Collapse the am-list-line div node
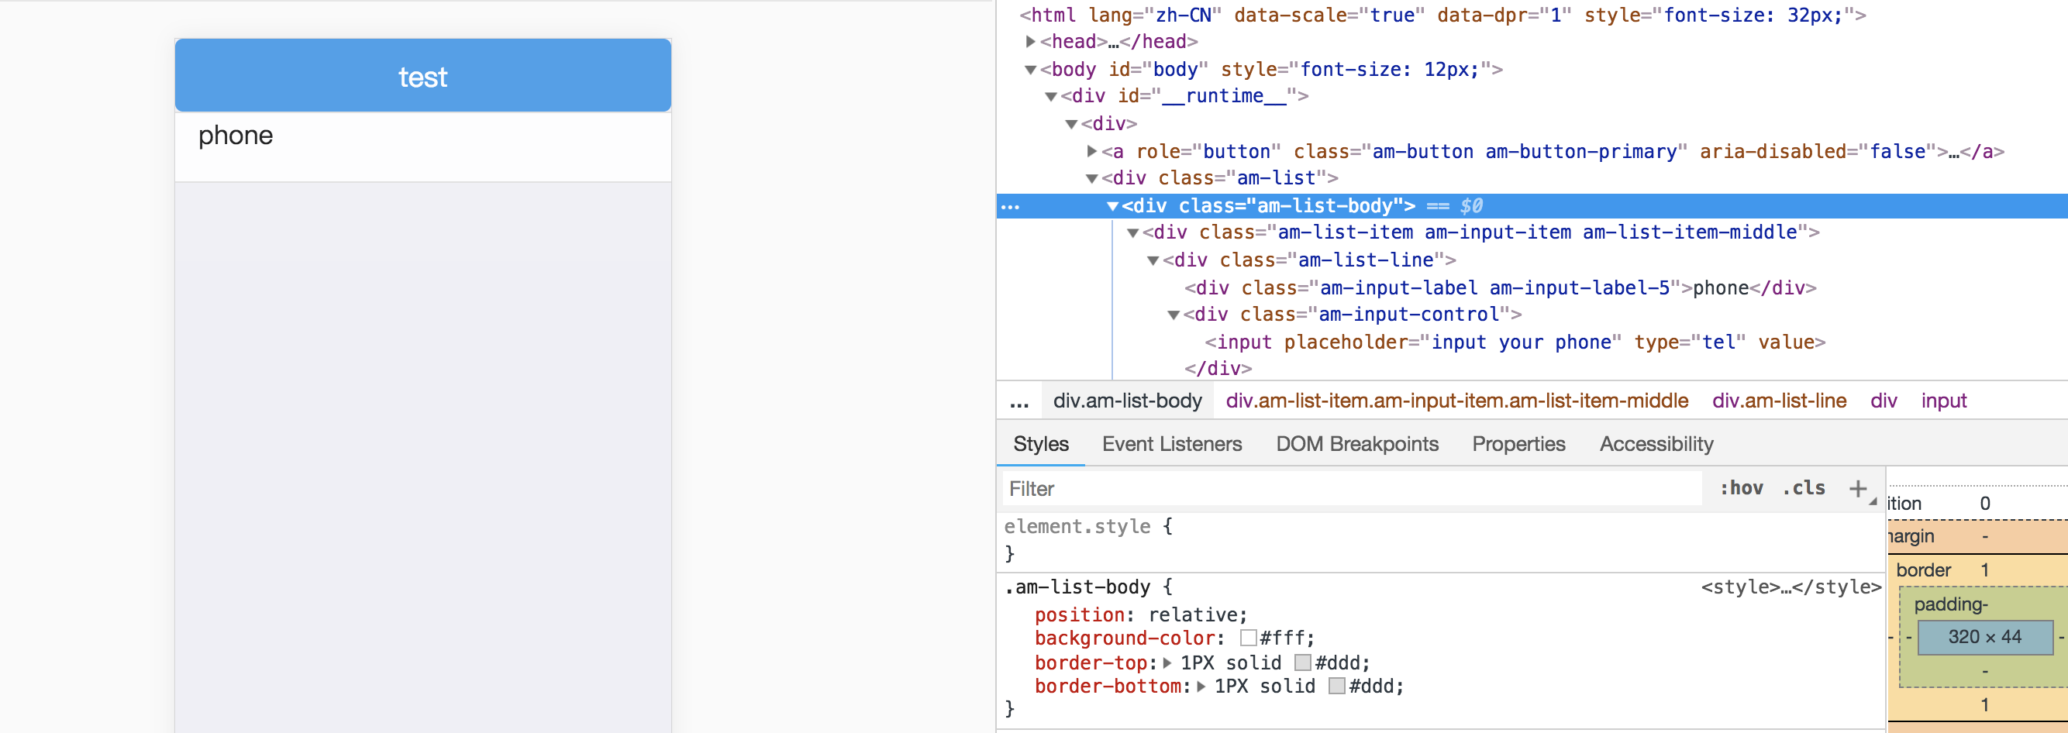The height and width of the screenshot is (733, 2068). click(1153, 260)
